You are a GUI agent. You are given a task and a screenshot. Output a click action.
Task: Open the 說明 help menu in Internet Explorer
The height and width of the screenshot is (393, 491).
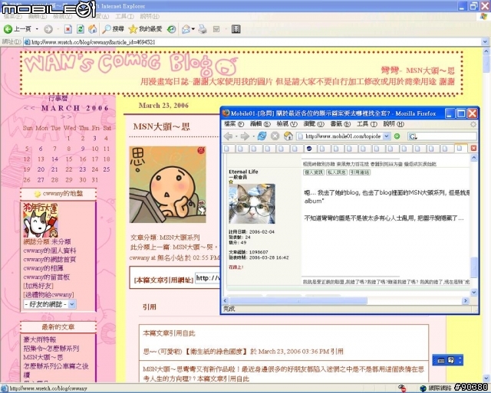pyautogui.click(x=150, y=16)
